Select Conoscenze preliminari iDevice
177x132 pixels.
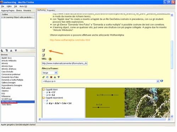[x=11, y=75]
